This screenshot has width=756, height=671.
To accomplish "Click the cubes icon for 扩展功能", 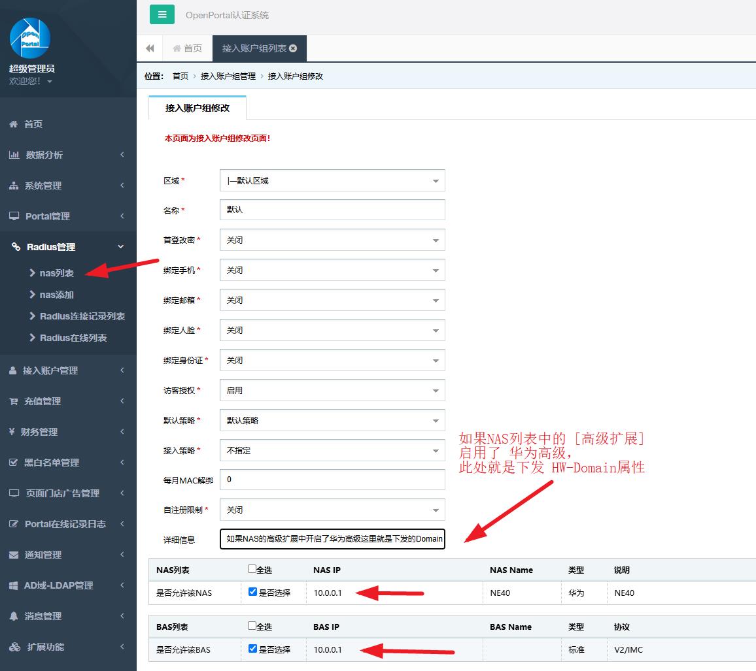I will [x=15, y=646].
